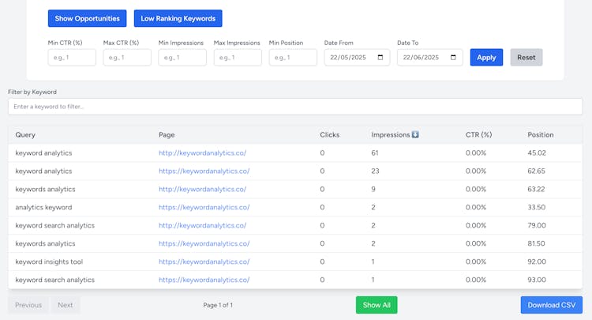
Task: Go to the Next page
Action: point(66,305)
